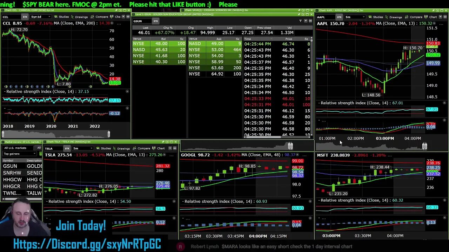Switch to the All U.S. markets tab
The width and height of the screenshot is (449, 252).
click(x=15, y=148)
